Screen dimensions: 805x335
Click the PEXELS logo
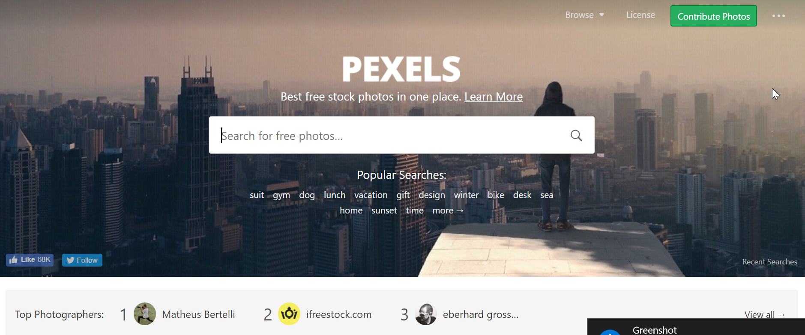point(401,69)
